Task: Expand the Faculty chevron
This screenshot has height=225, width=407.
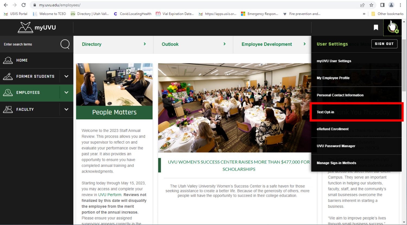Action: (66, 109)
